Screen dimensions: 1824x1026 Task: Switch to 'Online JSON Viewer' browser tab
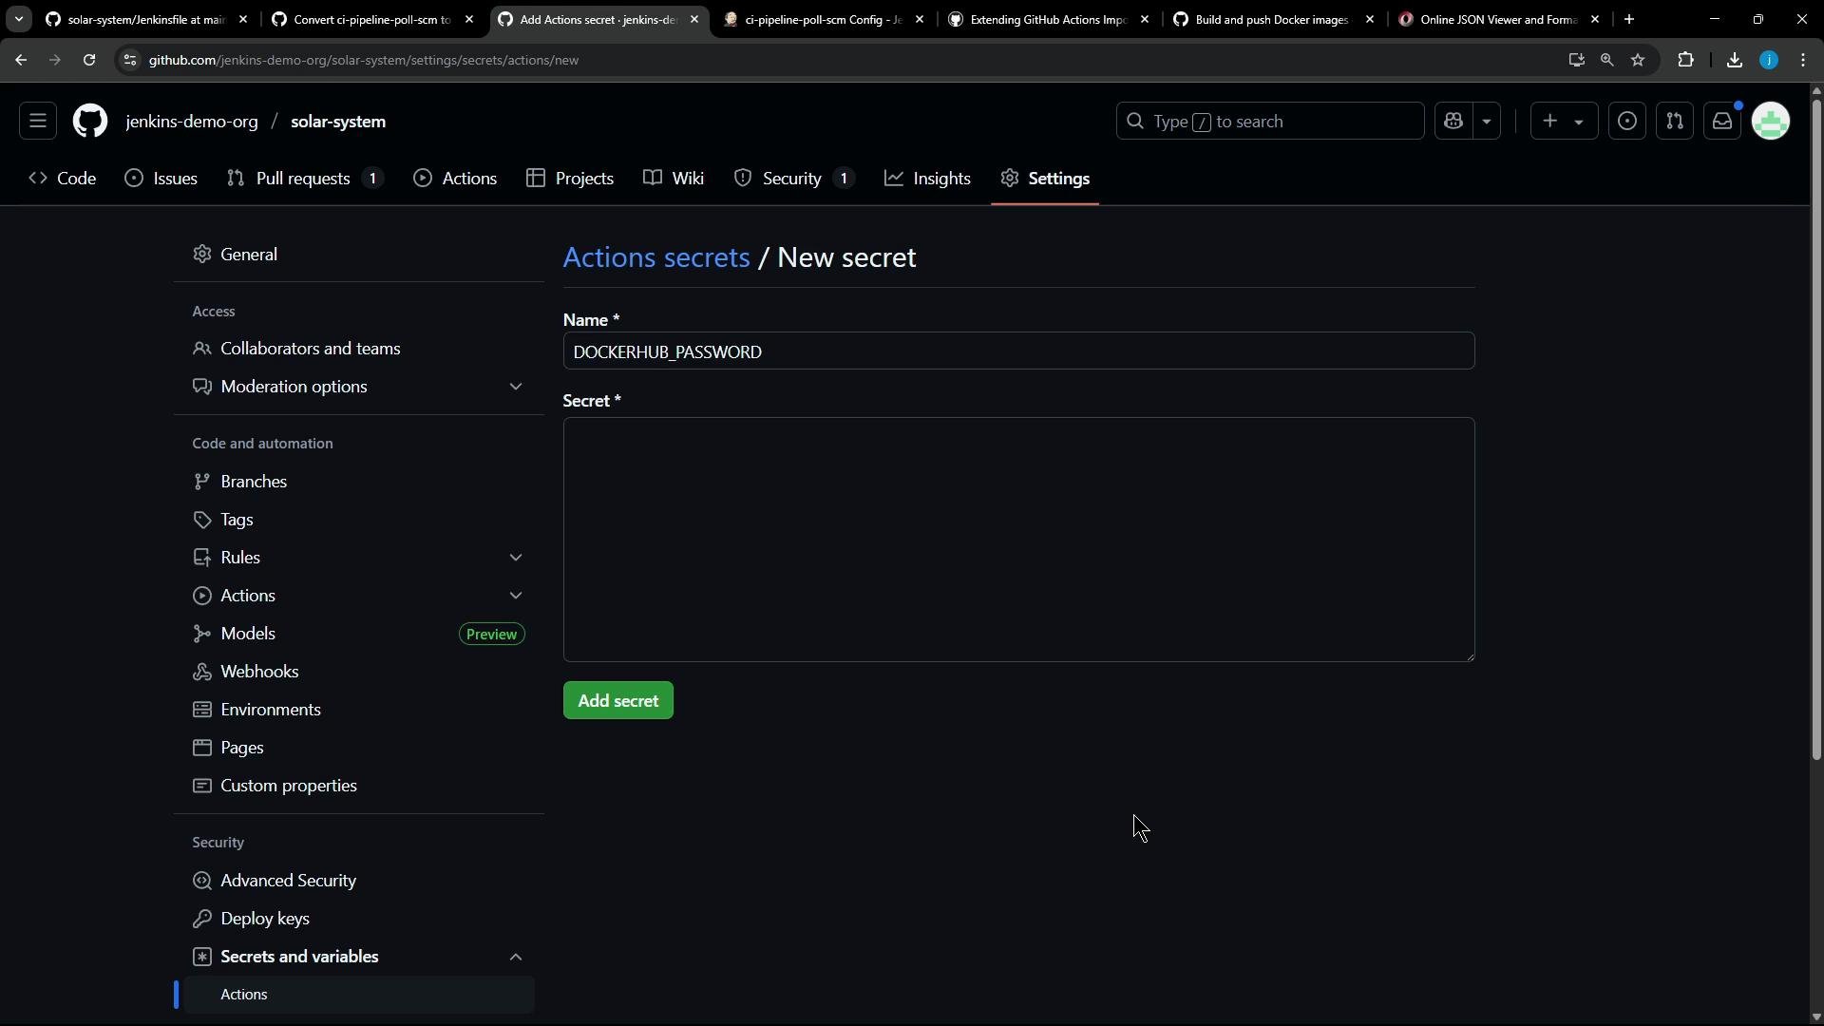1500,19
